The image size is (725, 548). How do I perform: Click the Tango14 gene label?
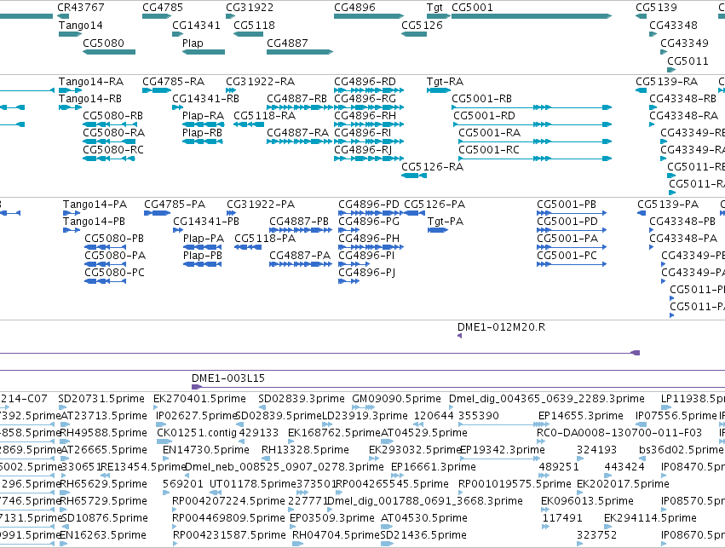80,26
